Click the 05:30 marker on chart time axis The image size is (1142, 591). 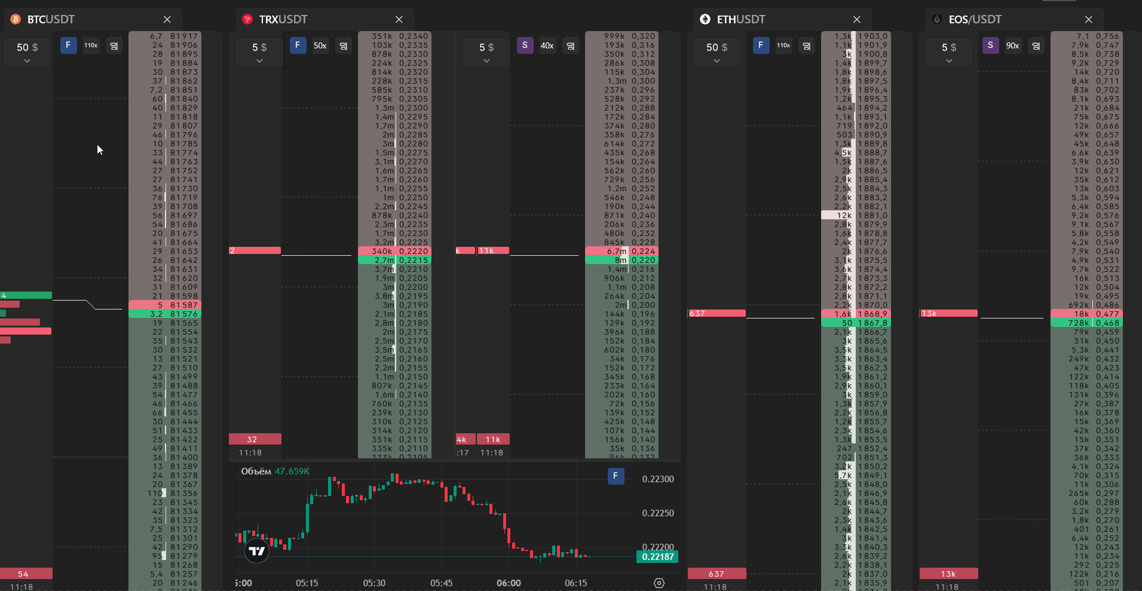point(374,583)
